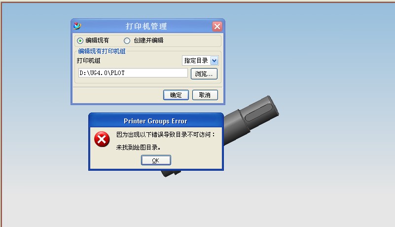Image resolution: width=395 pixels, height=227 pixels.
Task: Click the 打印机管理 title text
Action: tap(146, 26)
